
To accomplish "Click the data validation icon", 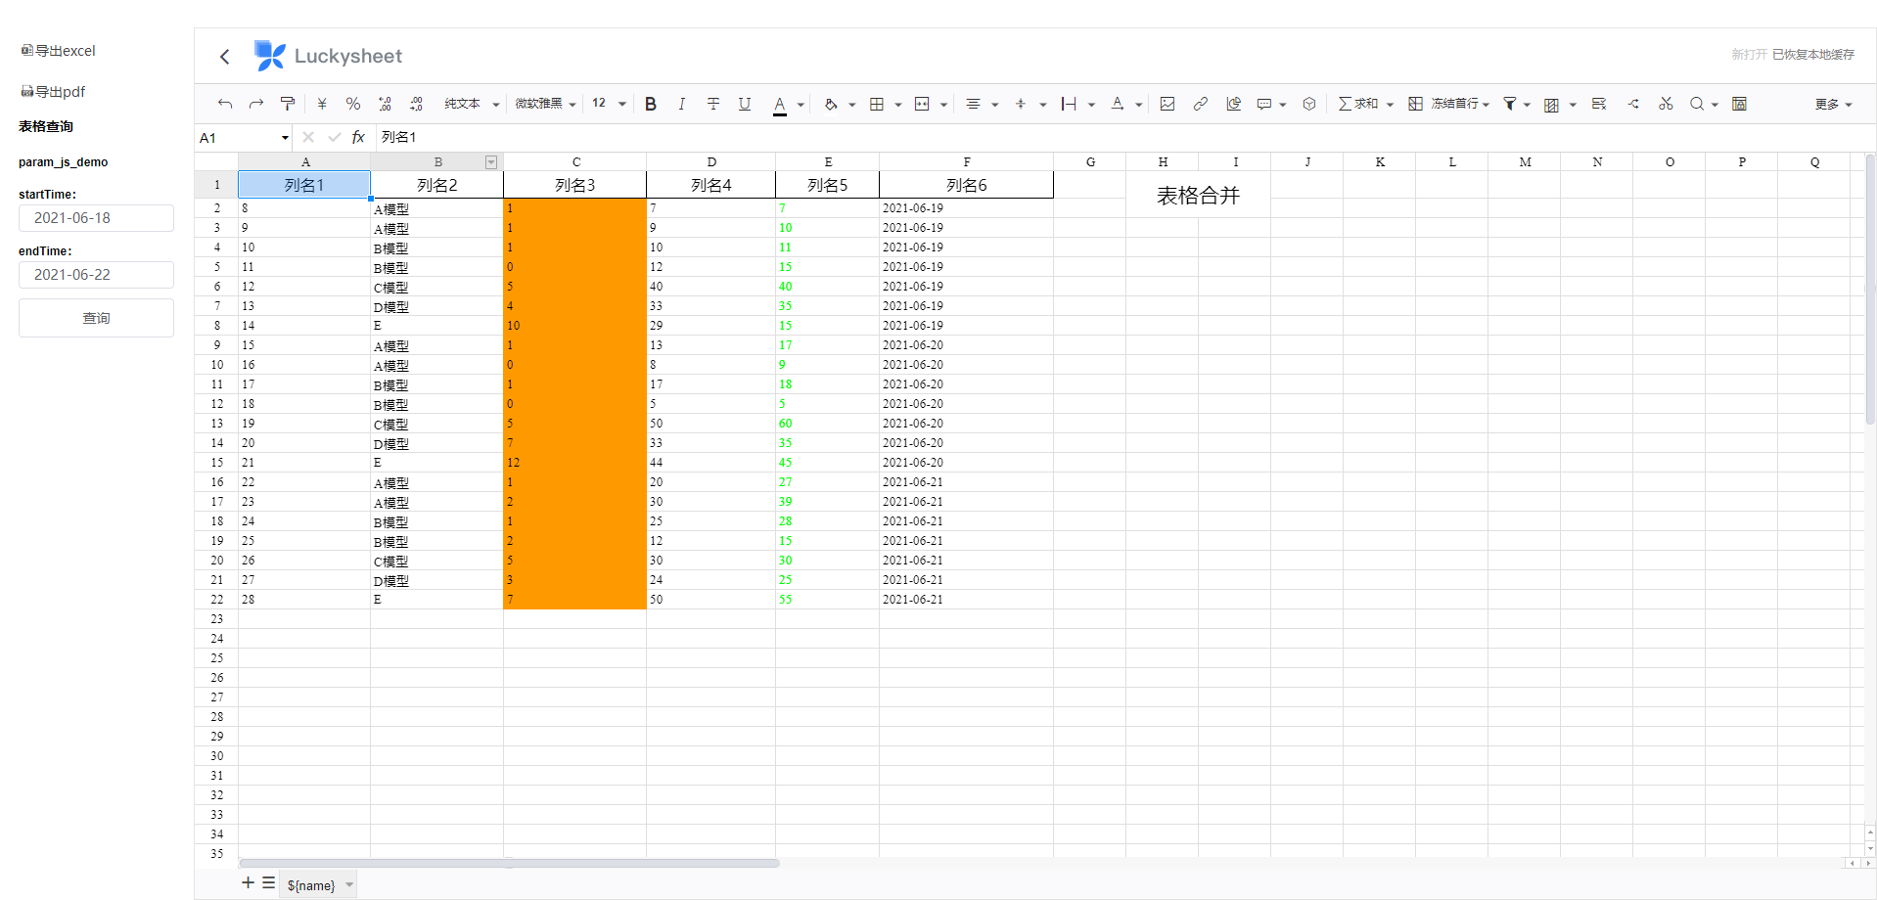I will 1599,104.
